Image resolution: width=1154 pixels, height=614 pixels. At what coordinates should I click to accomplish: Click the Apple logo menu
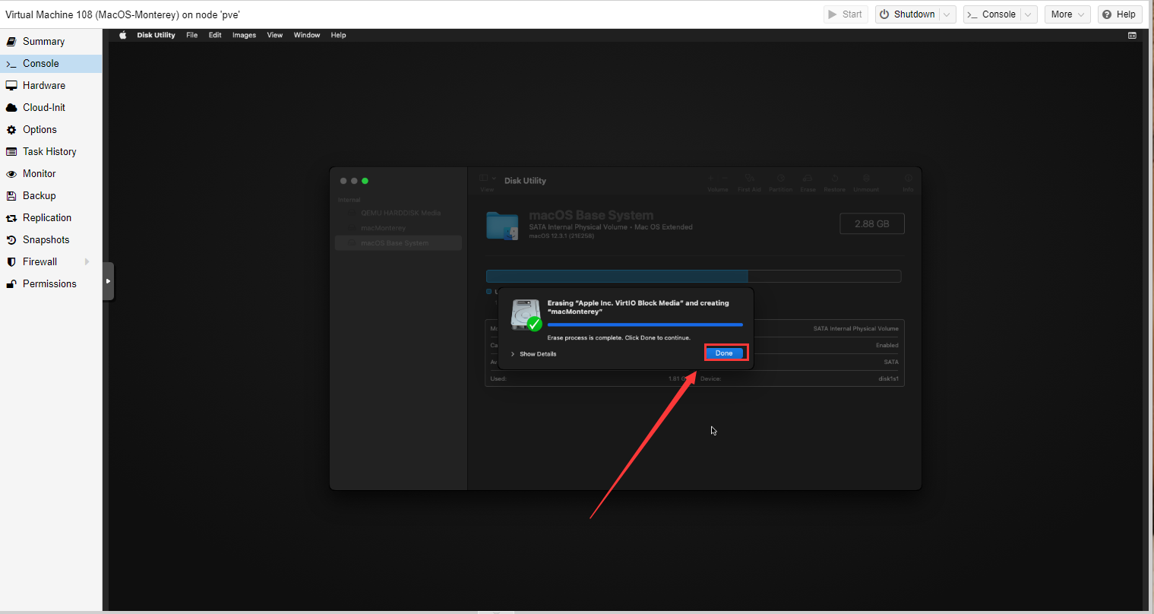[x=123, y=35]
